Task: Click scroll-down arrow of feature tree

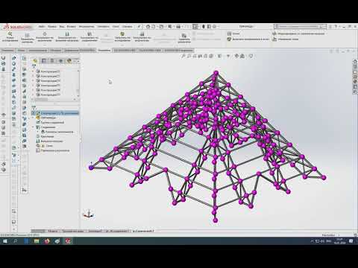Action: pyautogui.click(x=78, y=96)
